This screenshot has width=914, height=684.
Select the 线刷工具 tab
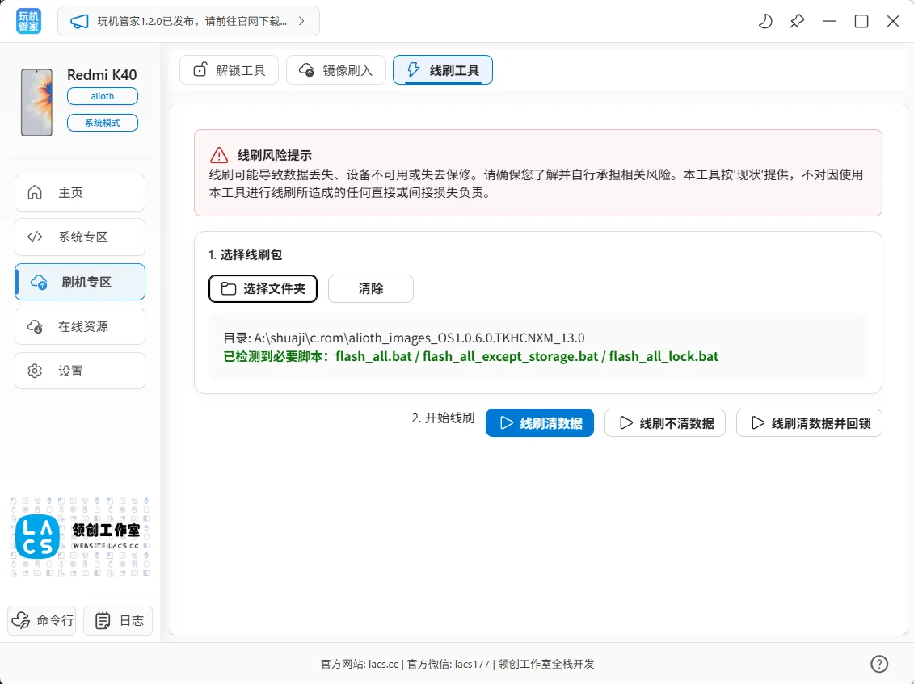442,70
